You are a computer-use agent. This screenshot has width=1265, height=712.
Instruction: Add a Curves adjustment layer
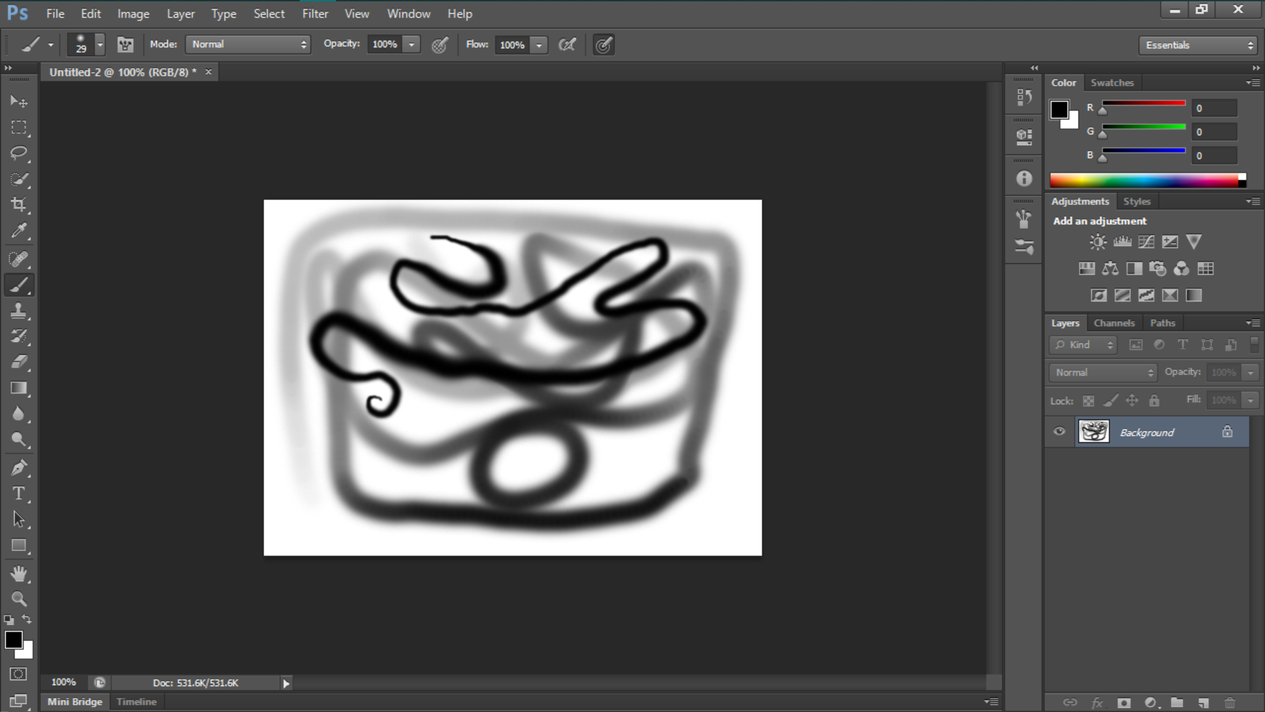(x=1146, y=242)
